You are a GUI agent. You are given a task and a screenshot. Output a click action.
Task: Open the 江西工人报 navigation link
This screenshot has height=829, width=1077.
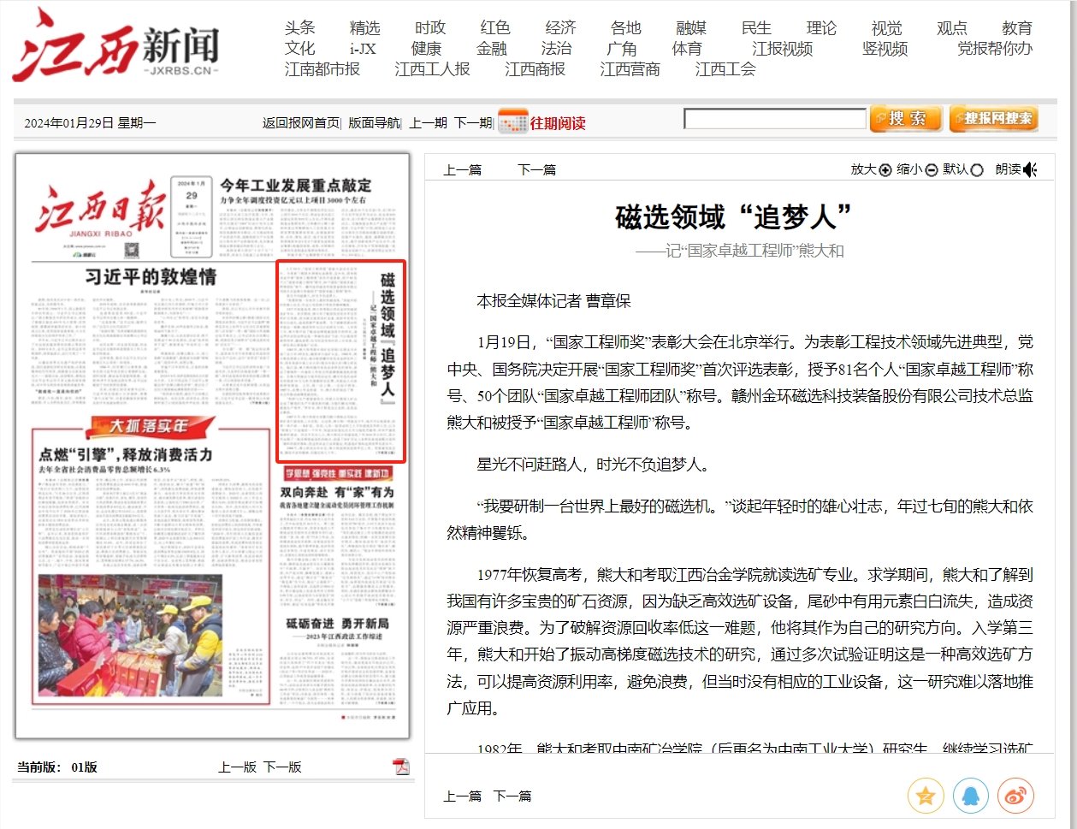pyautogui.click(x=432, y=69)
